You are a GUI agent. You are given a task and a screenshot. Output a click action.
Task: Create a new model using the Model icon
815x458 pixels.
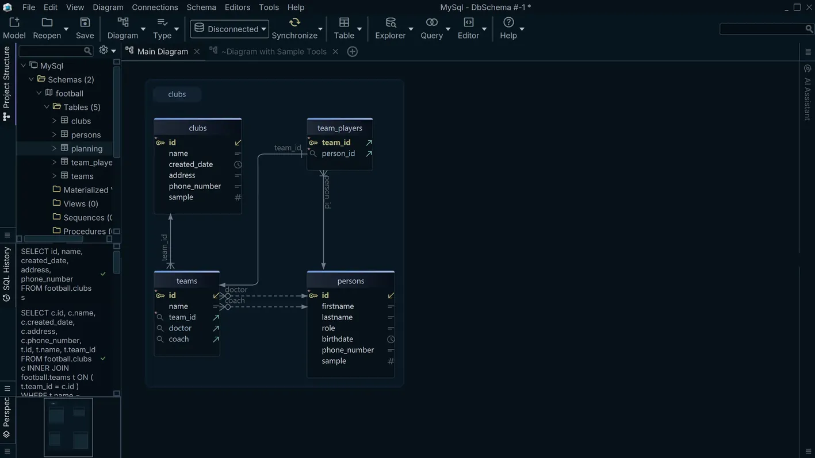coord(14,22)
